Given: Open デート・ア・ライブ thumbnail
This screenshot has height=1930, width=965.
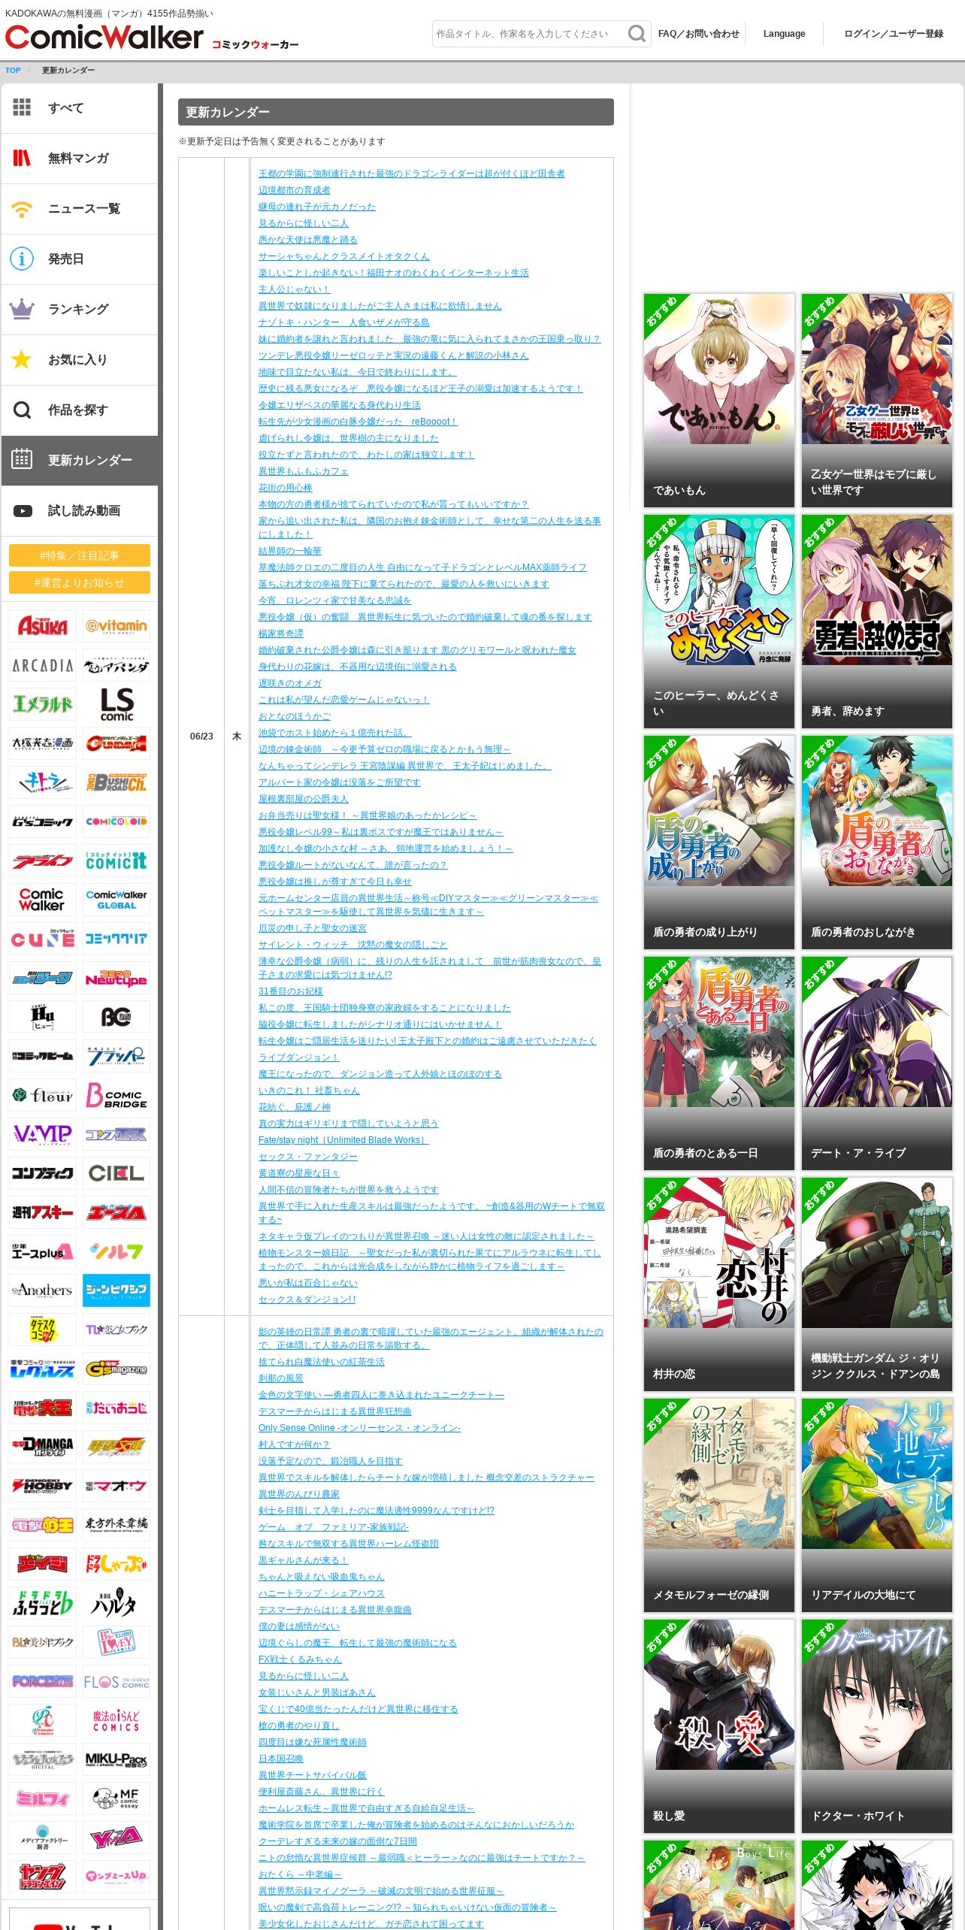Looking at the screenshot, I should click(877, 1063).
